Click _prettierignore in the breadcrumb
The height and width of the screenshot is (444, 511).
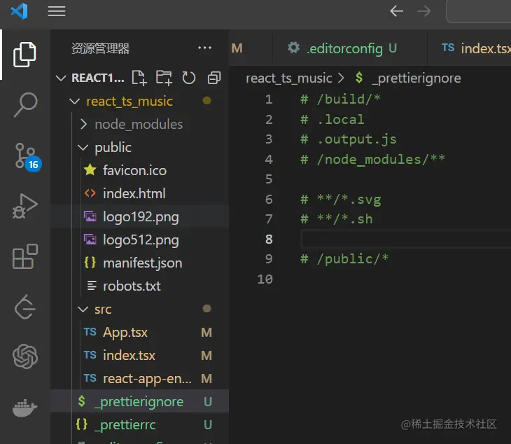[x=416, y=78]
